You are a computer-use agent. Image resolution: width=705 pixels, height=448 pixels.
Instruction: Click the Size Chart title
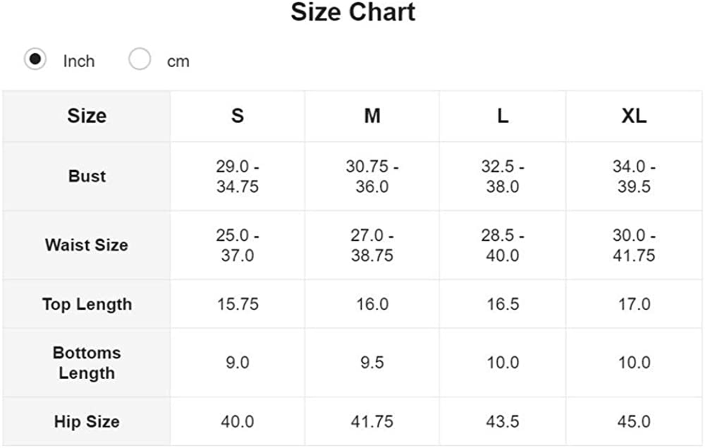[x=353, y=12]
